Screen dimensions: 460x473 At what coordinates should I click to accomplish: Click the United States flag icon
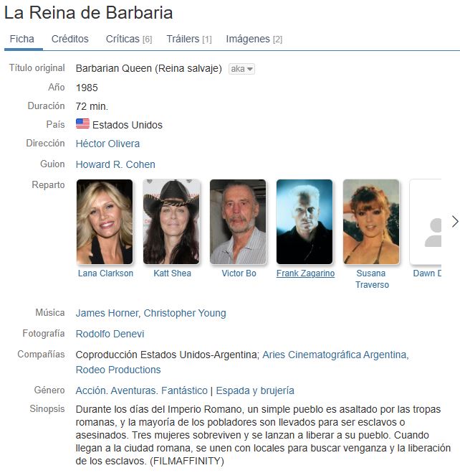pos(82,123)
